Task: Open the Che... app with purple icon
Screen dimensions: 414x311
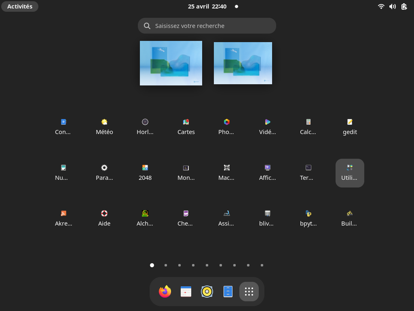Action: [x=186, y=213]
